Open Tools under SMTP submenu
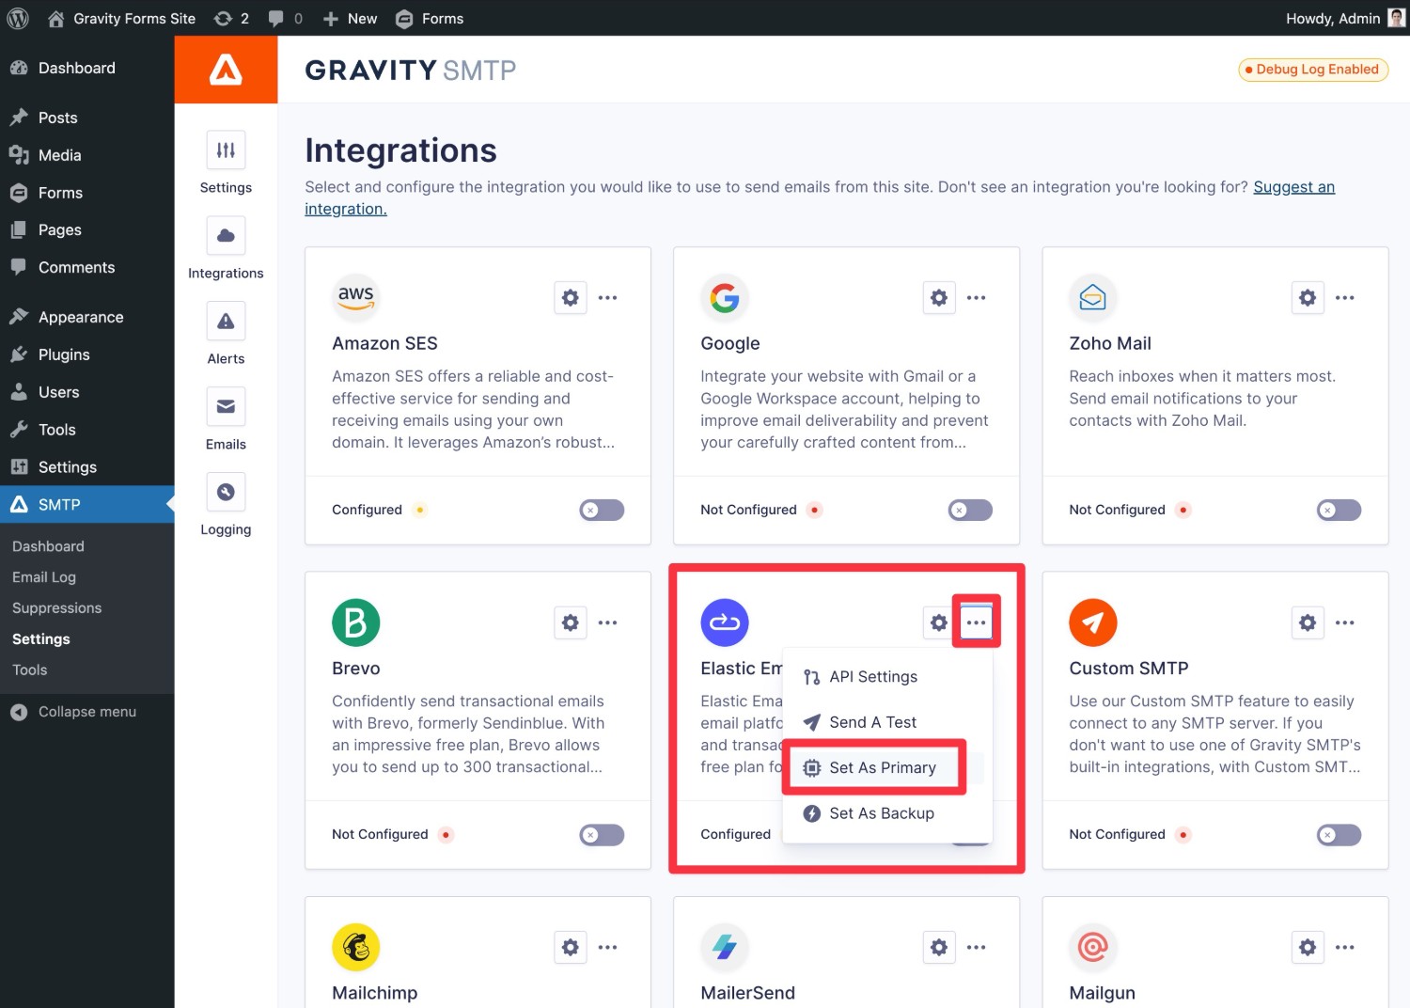The height and width of the screenshot is (1008, 1410). coord(29,670)
